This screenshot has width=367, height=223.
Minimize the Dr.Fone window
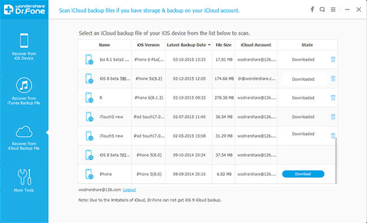tap(347, 10)
